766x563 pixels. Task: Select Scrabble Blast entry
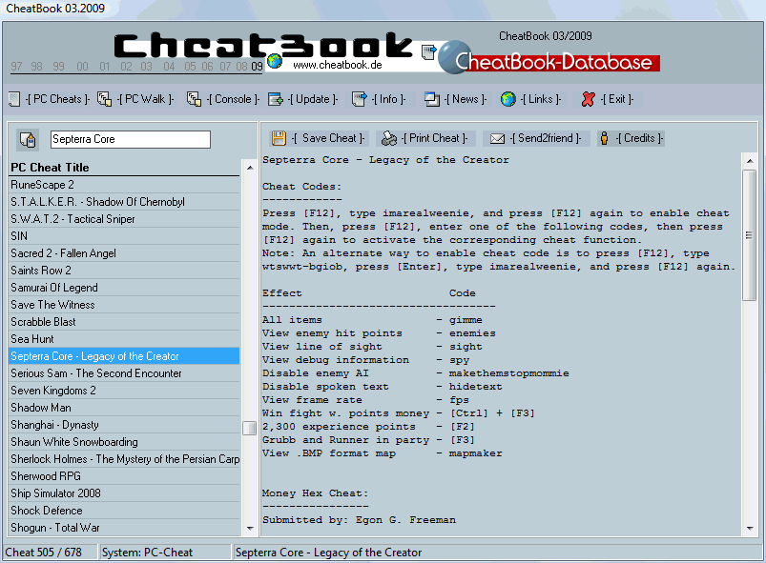pos(125,322)
